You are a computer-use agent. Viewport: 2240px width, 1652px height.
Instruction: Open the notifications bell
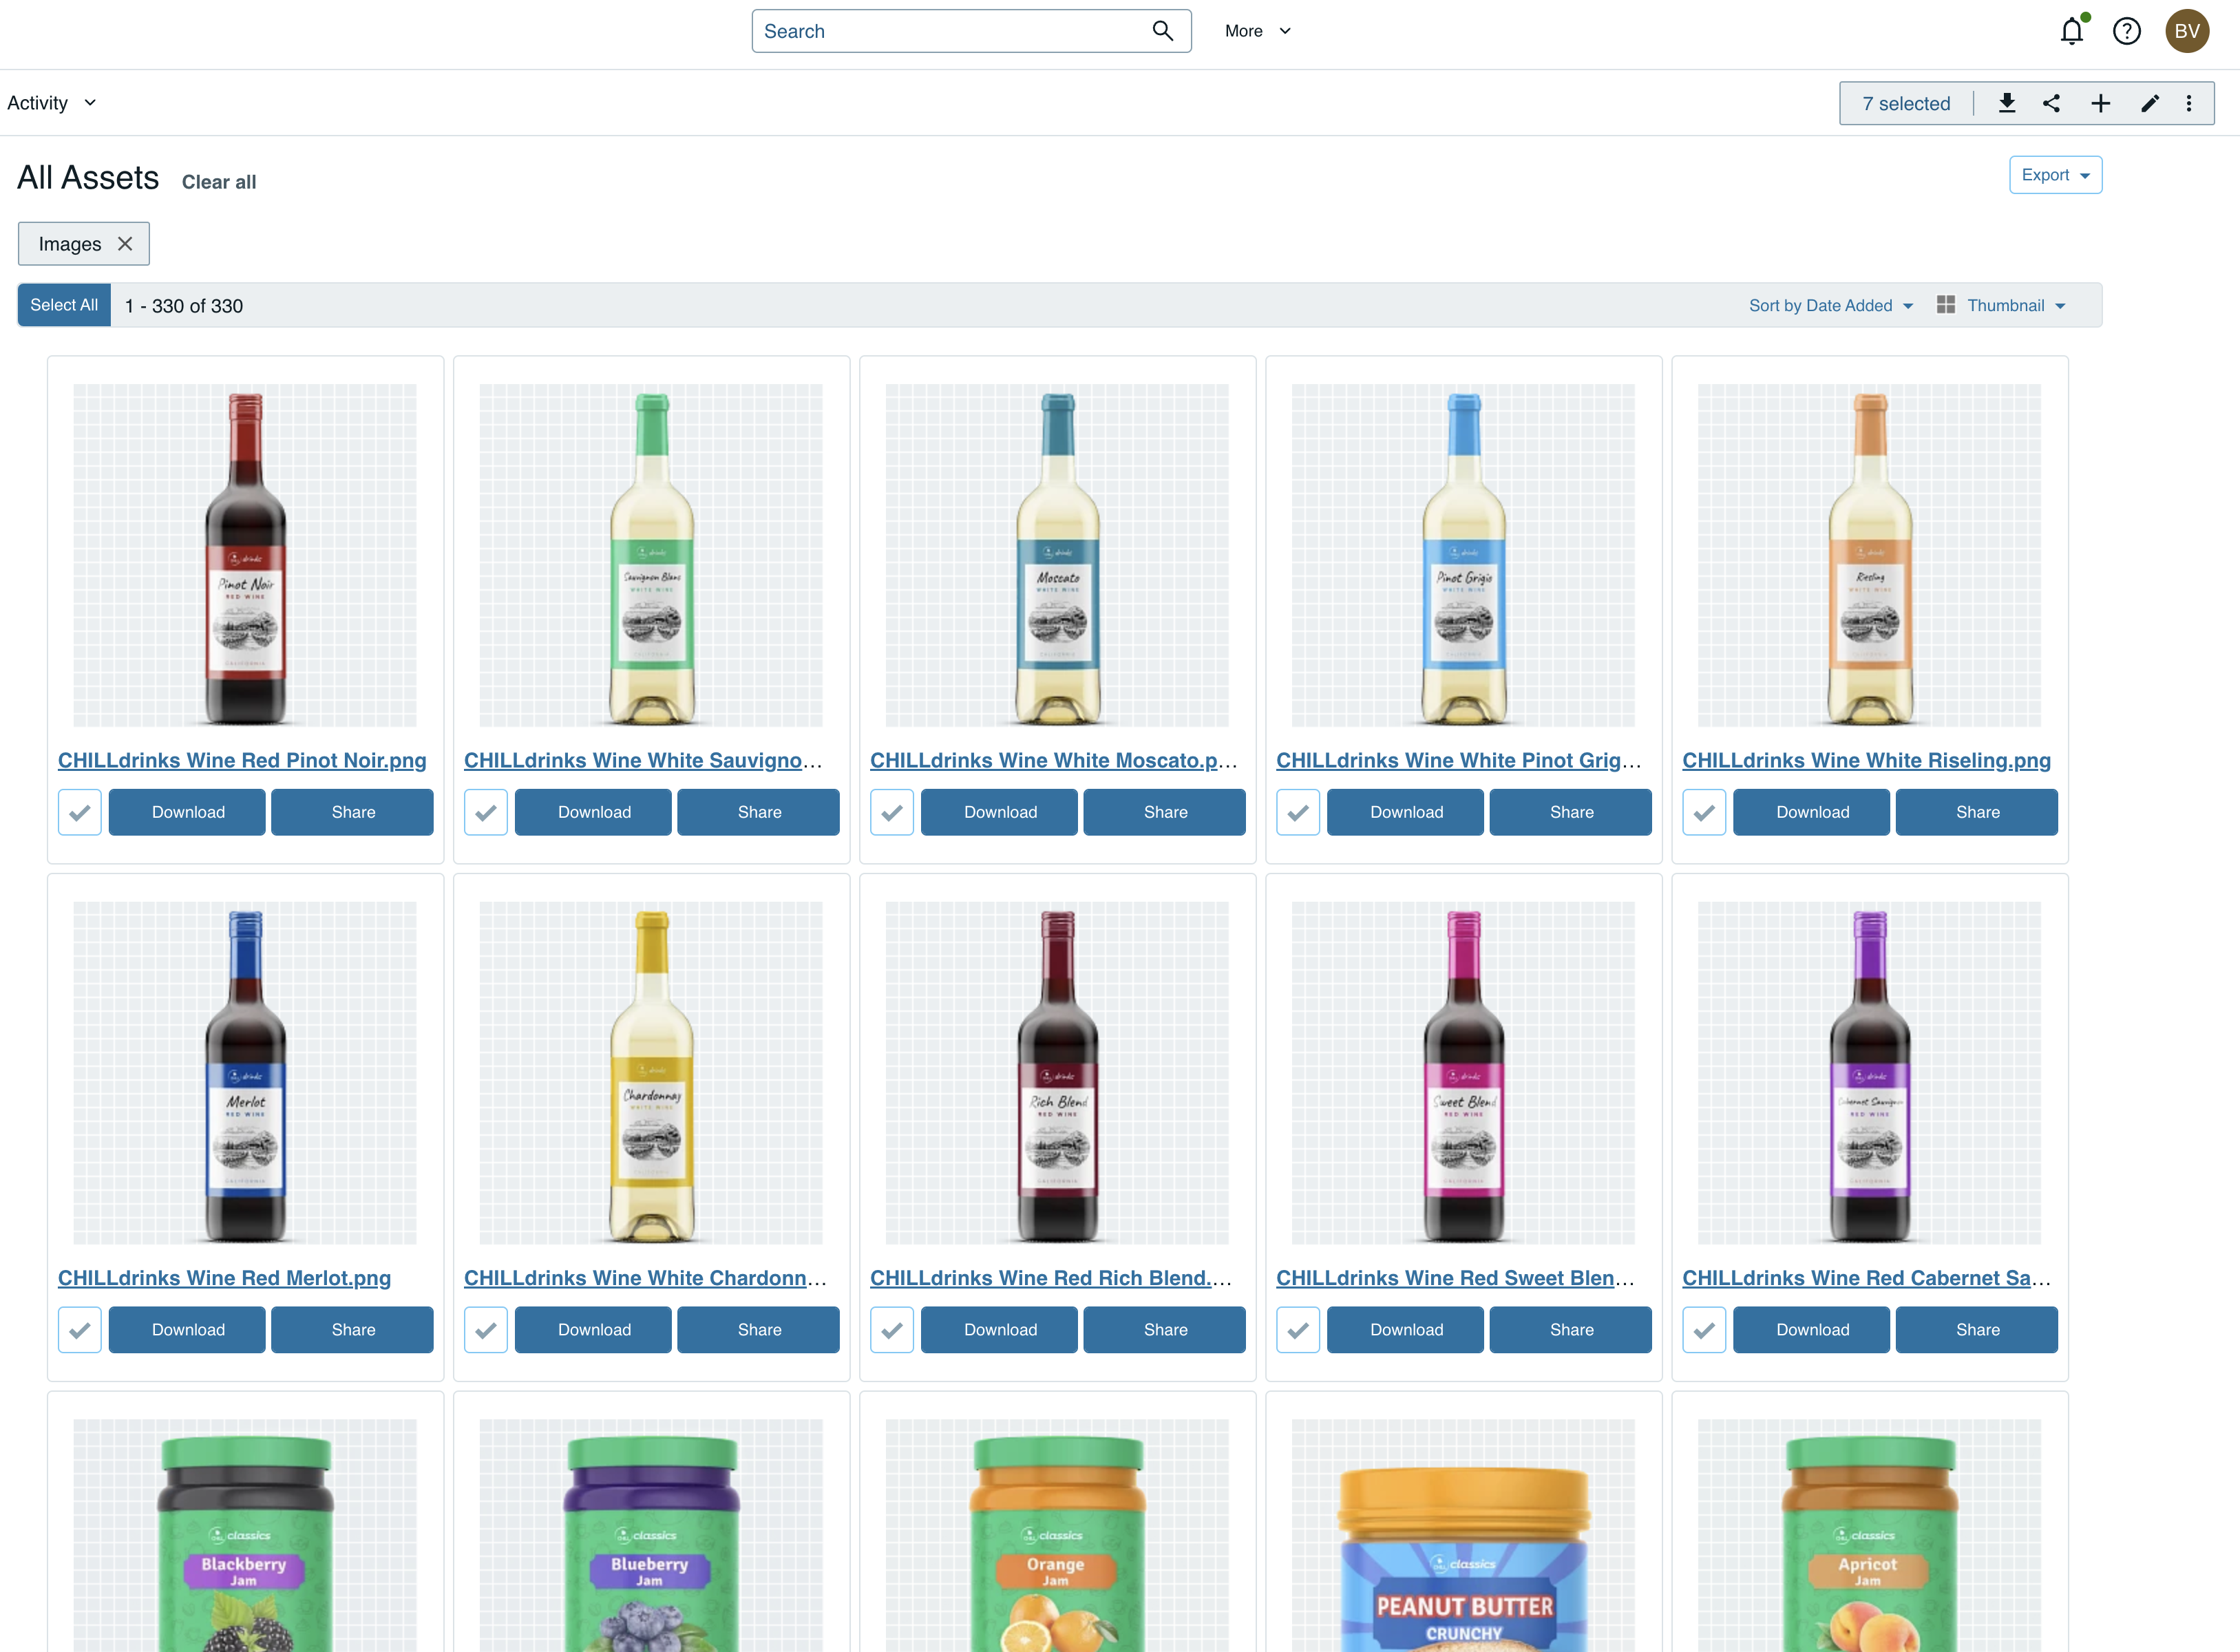click(x=2072, y=31)
